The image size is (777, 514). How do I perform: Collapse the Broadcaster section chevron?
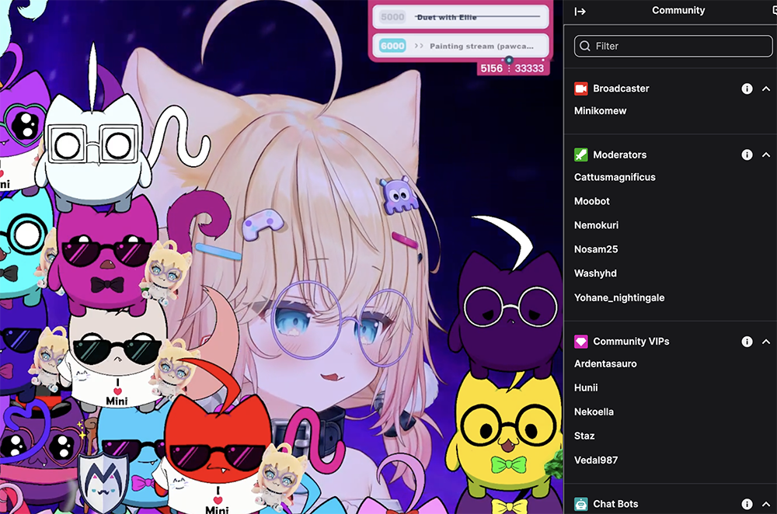click(766, 89)
